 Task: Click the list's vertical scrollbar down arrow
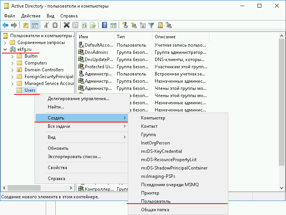click(x=281, y=188)
